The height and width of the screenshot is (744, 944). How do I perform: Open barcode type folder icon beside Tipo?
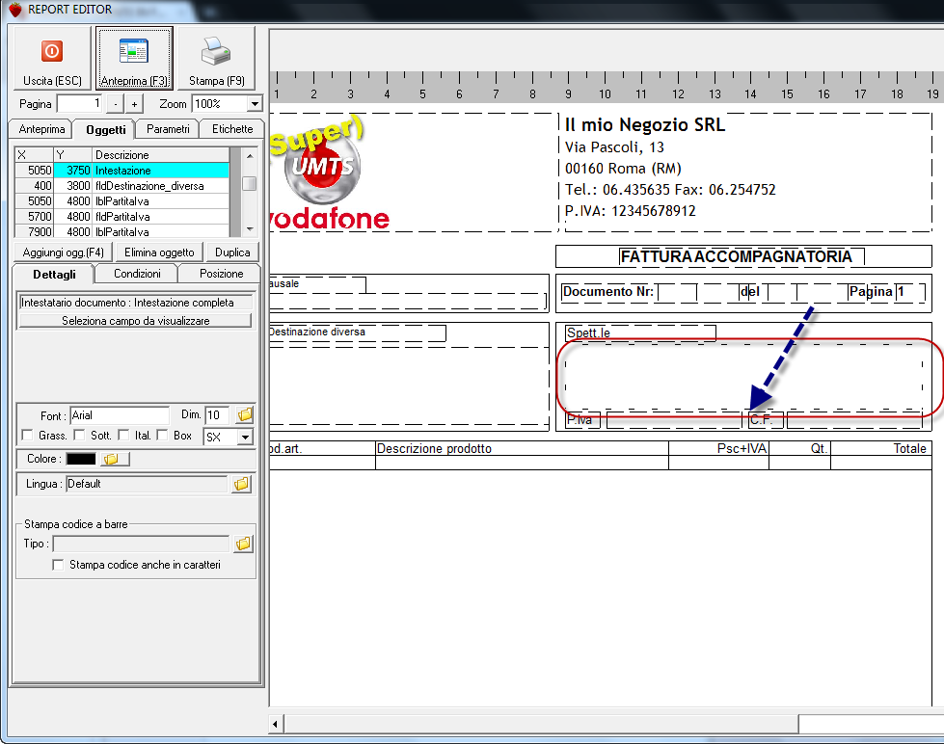[x=243, y=544]
